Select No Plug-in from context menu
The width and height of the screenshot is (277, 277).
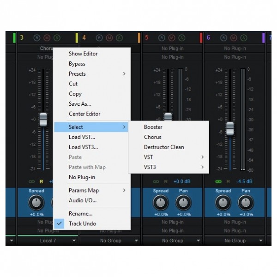click(92, 177)
